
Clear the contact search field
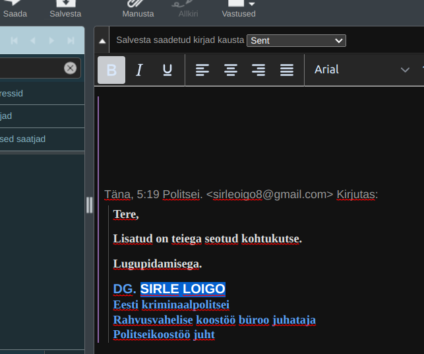pos(70,68)
